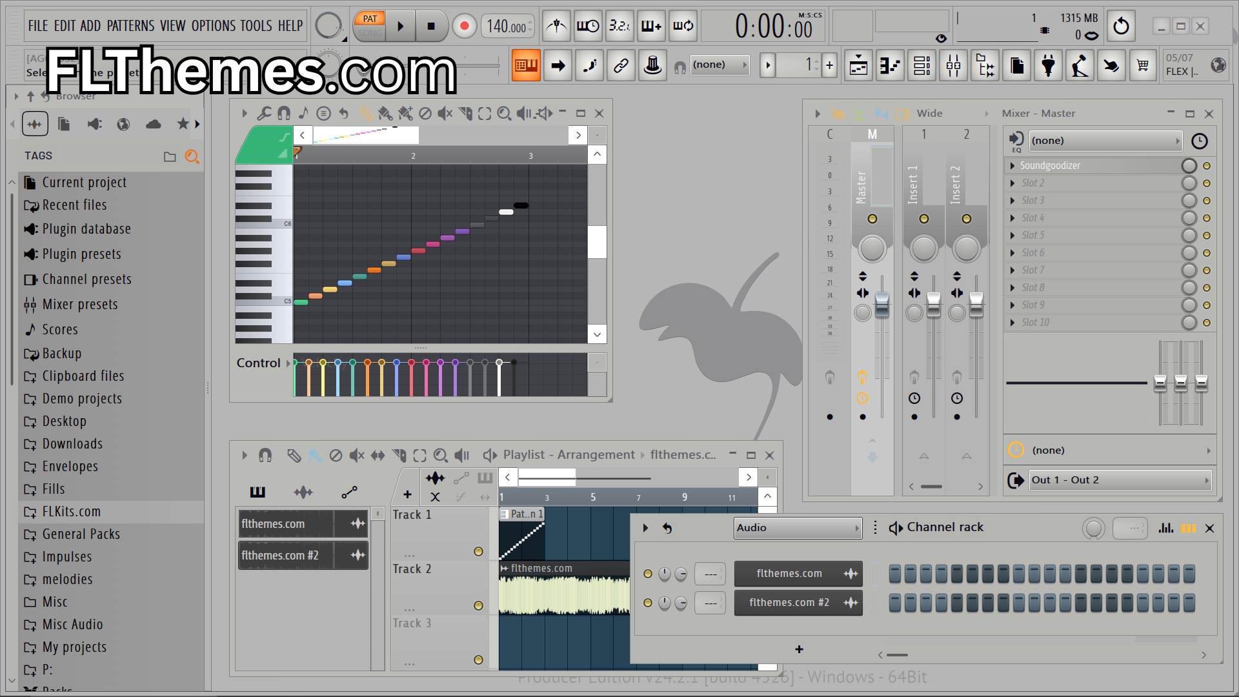The height and width of the screenshot is (697, 1239).
Task: Toggle the loop recording icon
Action: pyautogui.click(x=683, y=26)
